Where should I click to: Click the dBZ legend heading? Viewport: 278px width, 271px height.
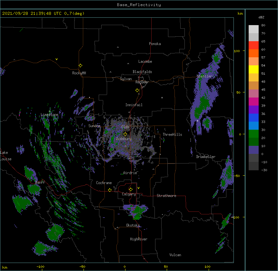261,17
